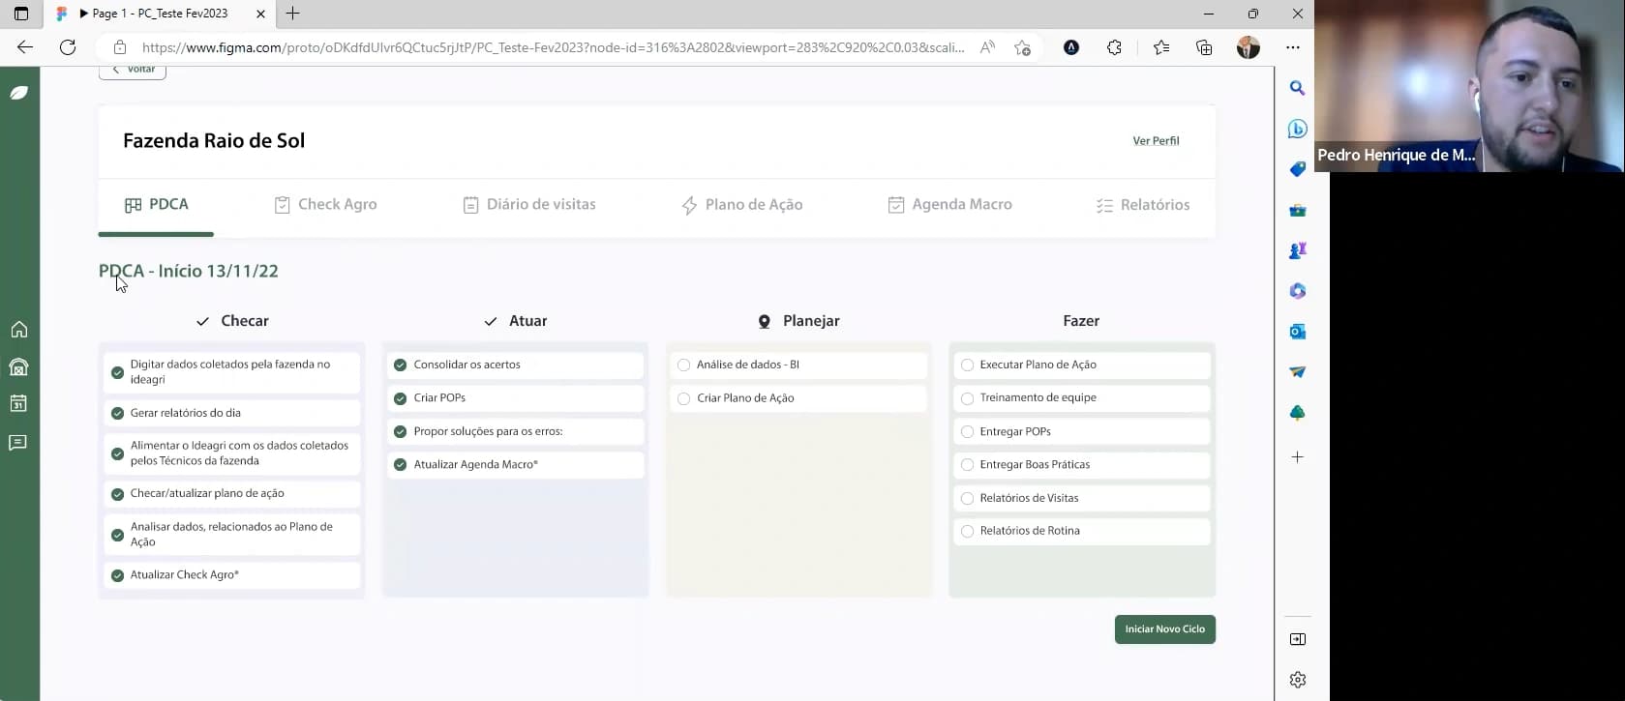Open the shopping tag icon in Edge sidebar
The image size is (1625, 701).
[1297, 169]
